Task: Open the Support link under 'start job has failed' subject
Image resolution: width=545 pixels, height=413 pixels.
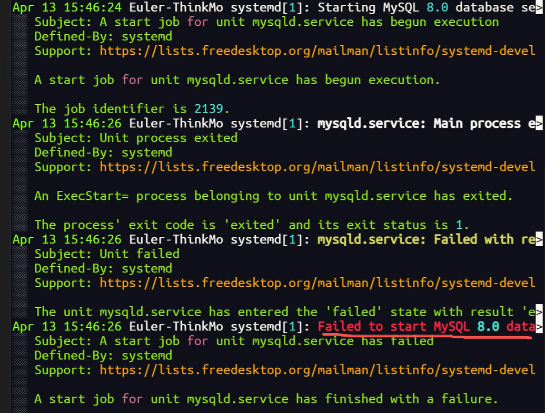Action: click(x=318, y=370)
